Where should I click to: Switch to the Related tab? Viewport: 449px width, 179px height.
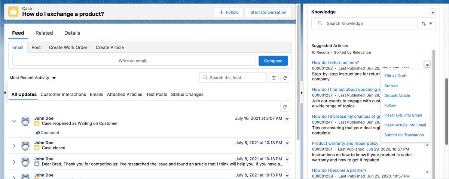pyautogui.click(x=44, y=33)
